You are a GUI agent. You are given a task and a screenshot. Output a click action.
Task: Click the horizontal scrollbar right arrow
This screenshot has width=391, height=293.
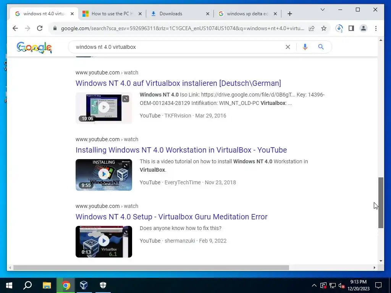374,267
